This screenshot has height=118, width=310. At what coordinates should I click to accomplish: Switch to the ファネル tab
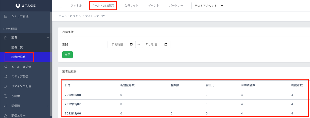coord(76,6)
